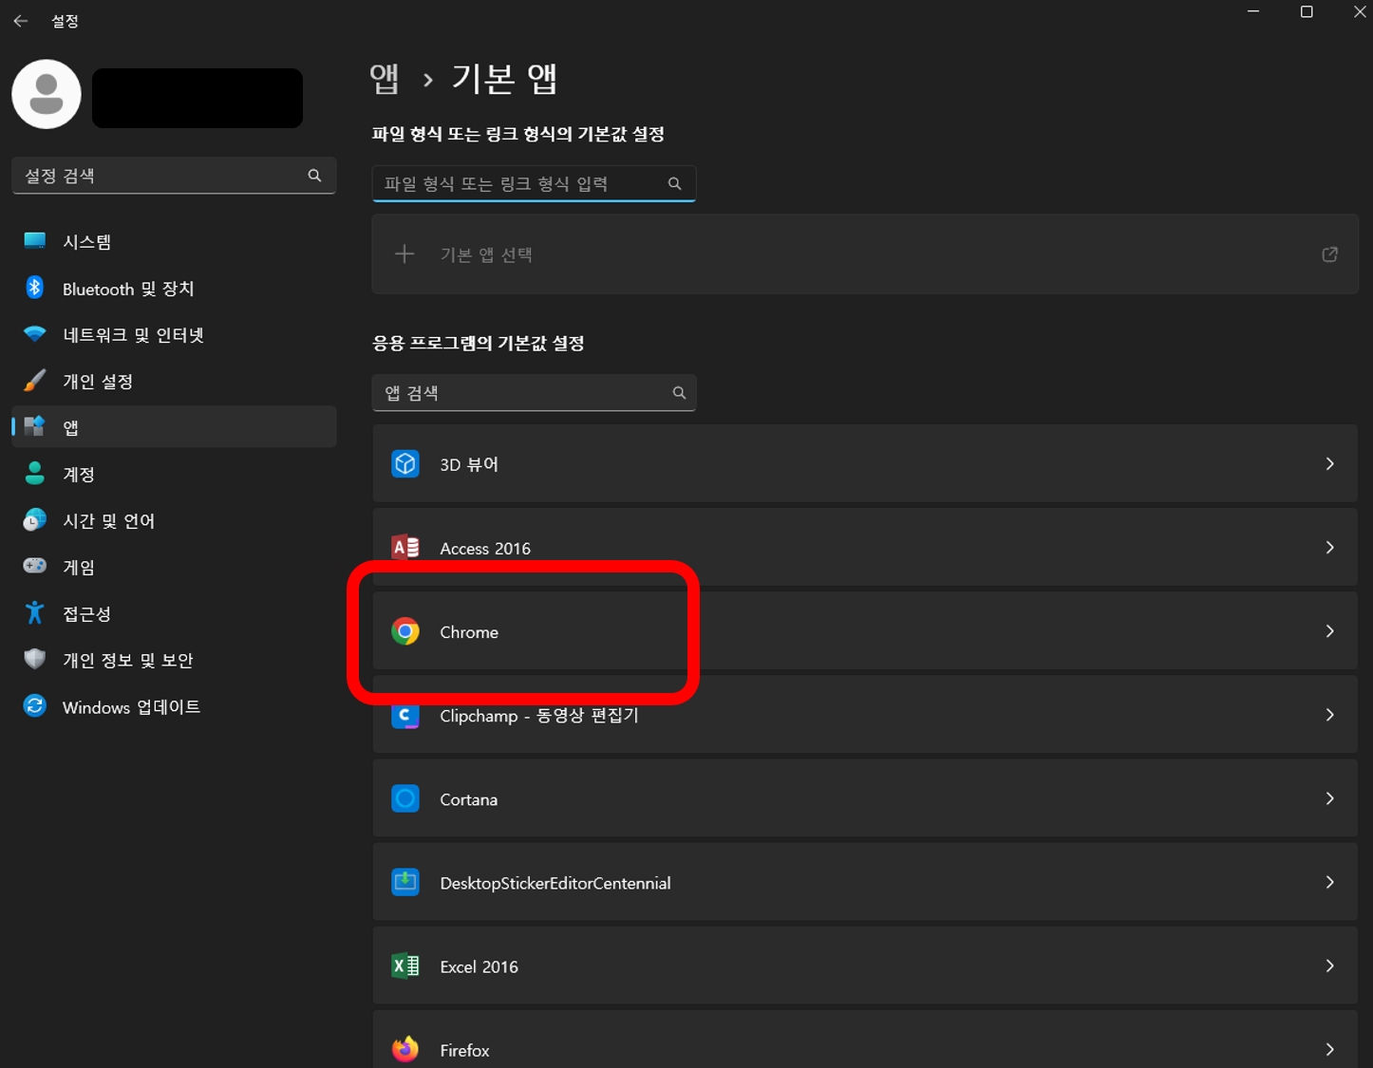
Task: Click the magnifier in the 앱 검색 box
Action: pos(679,393)
